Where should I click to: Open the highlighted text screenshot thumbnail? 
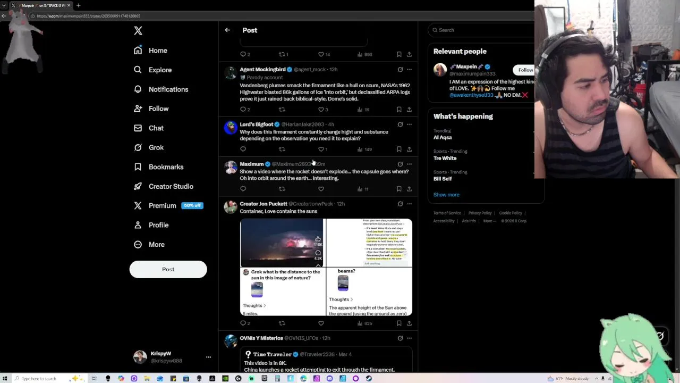click(x=369, y=243)
